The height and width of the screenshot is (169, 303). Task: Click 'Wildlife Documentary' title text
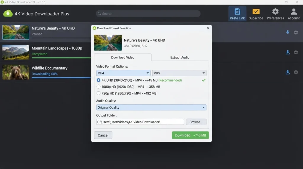tap(49, 68)
